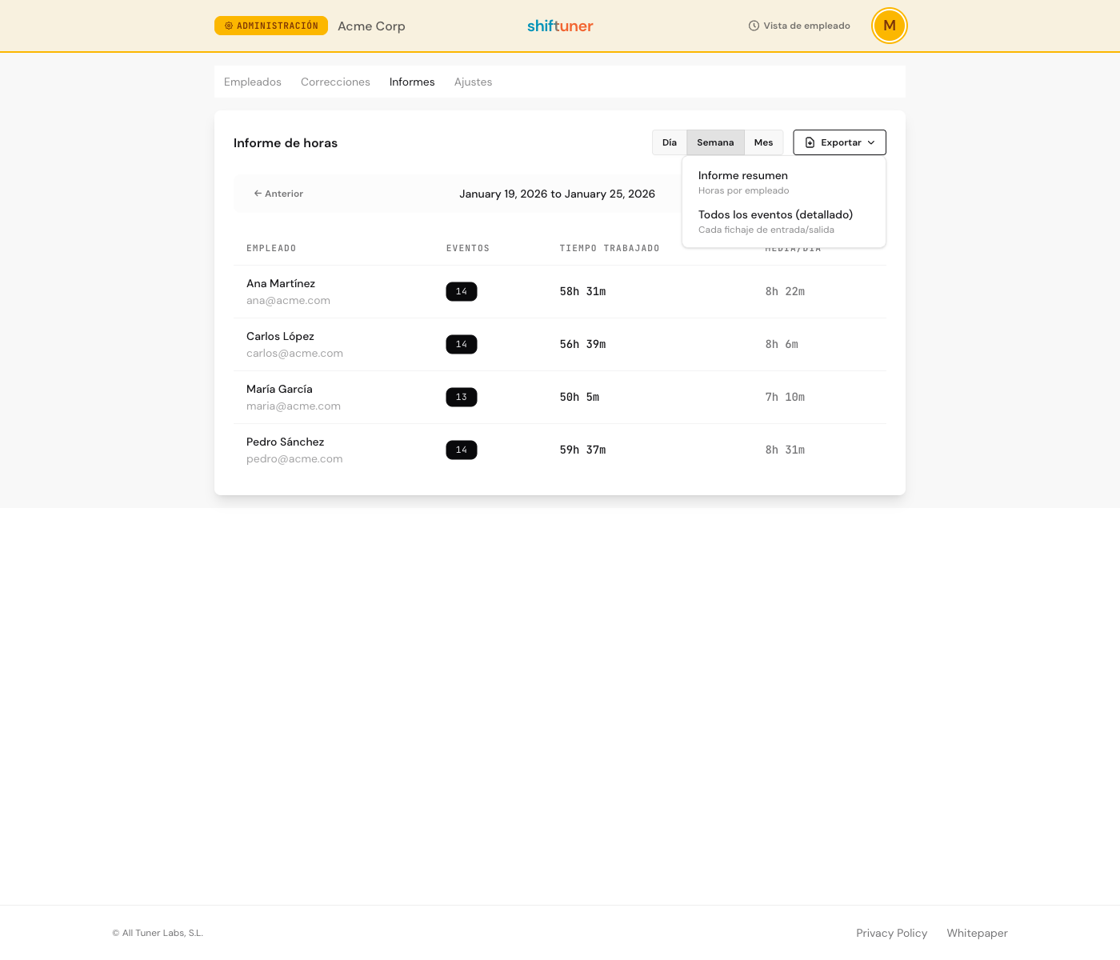The width and height of the screenshot is (1120, 960).
Task: Click Ana Martínez's 14 events badge
Action: (462, 292)
